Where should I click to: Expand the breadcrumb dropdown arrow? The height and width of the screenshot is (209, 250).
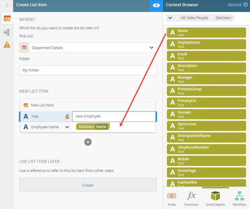pos(170,18)
